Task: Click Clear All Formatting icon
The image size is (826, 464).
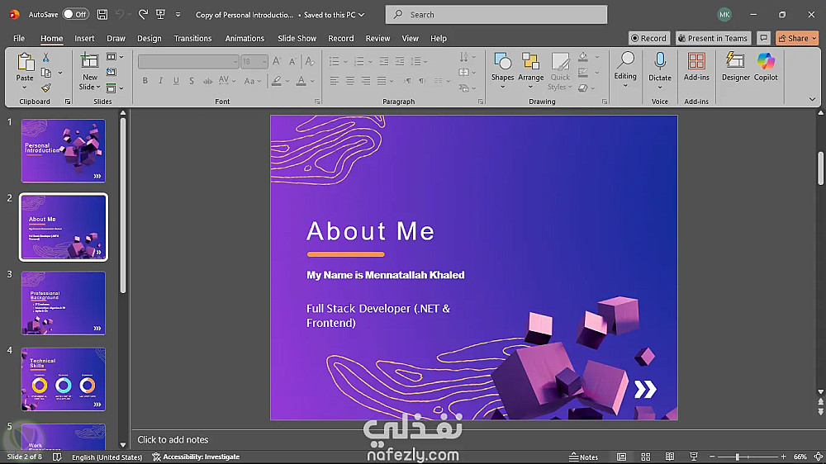Action: [x=310, y=62]
